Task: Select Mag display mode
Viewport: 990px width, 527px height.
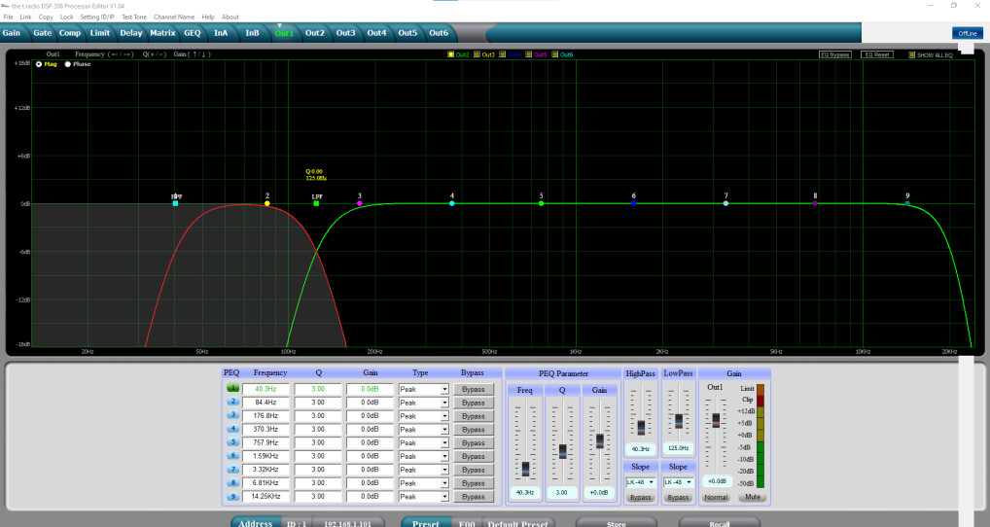Action: click(39, 64)
